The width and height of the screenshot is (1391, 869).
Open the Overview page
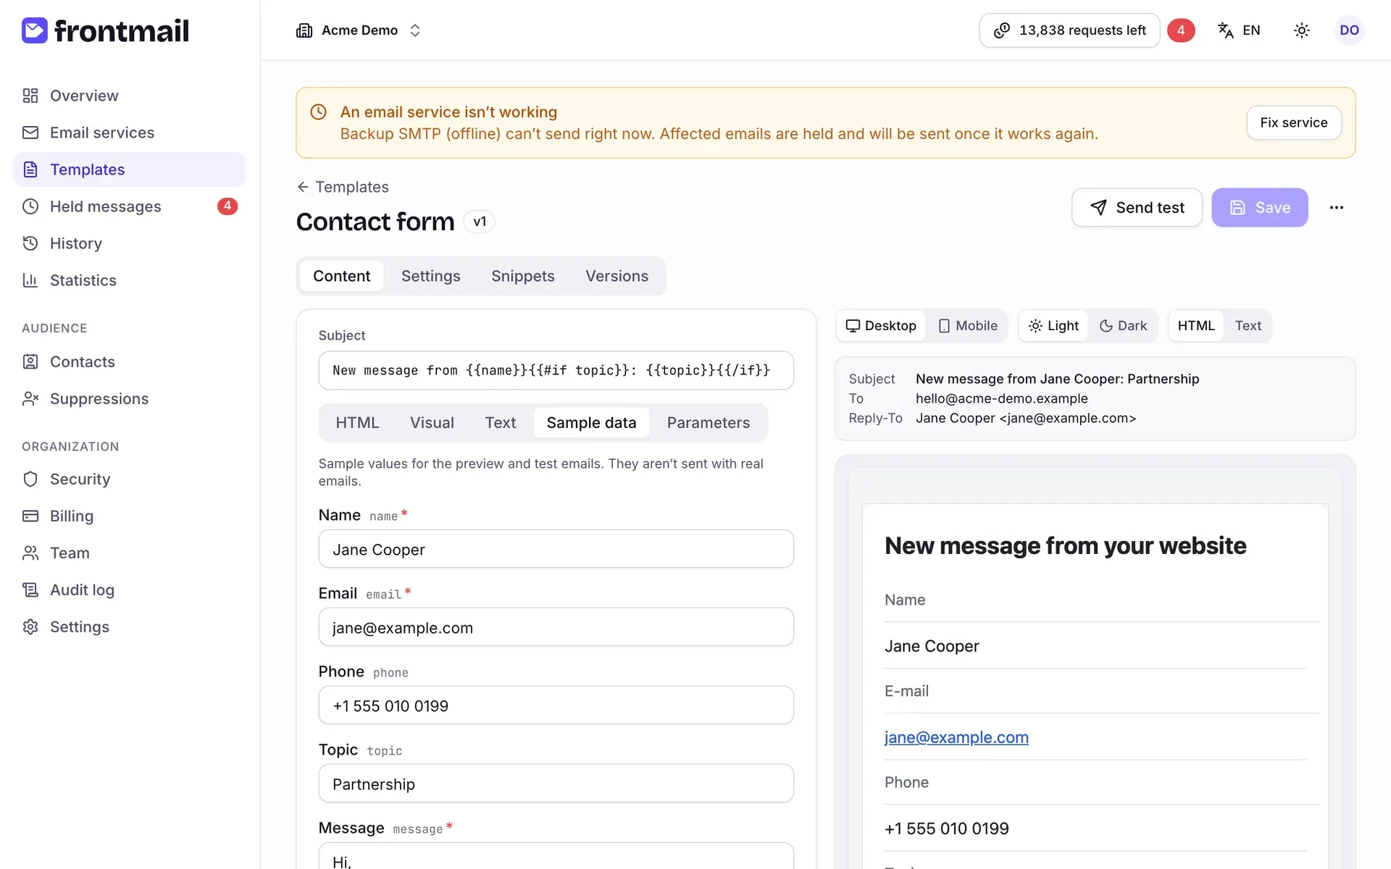point(130,96)
